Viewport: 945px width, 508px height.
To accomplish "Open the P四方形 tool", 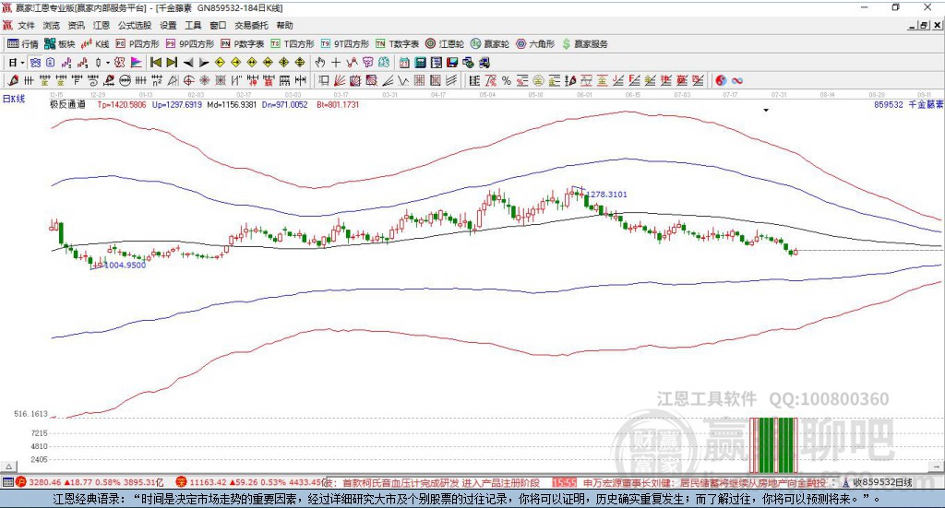I will coord(138,44).
